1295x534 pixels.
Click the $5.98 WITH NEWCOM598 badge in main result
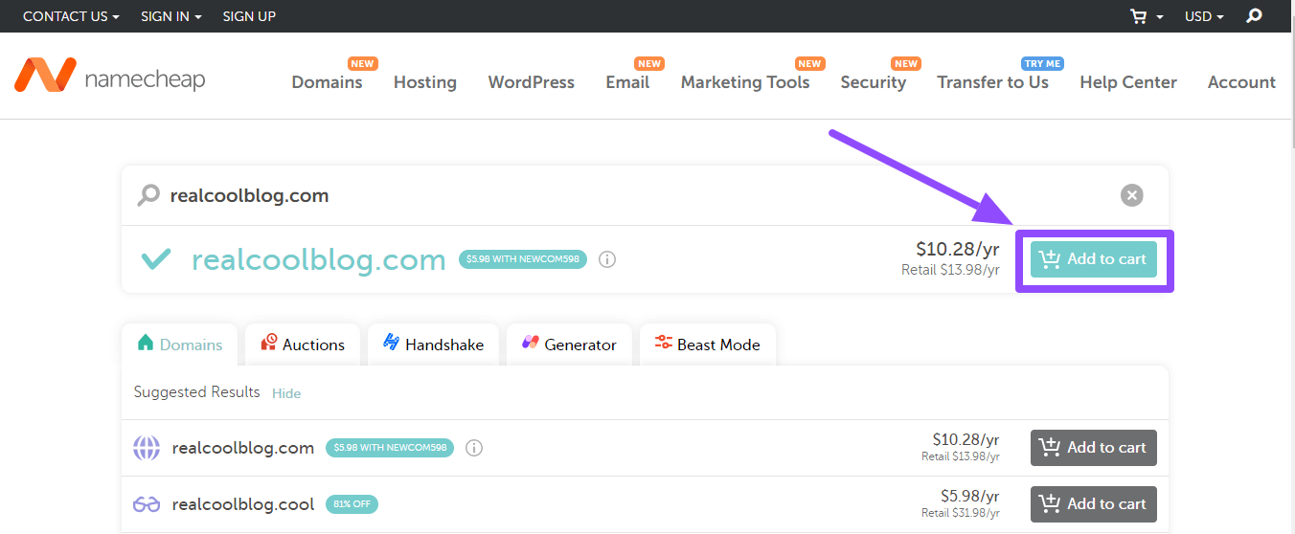(523, 259)
